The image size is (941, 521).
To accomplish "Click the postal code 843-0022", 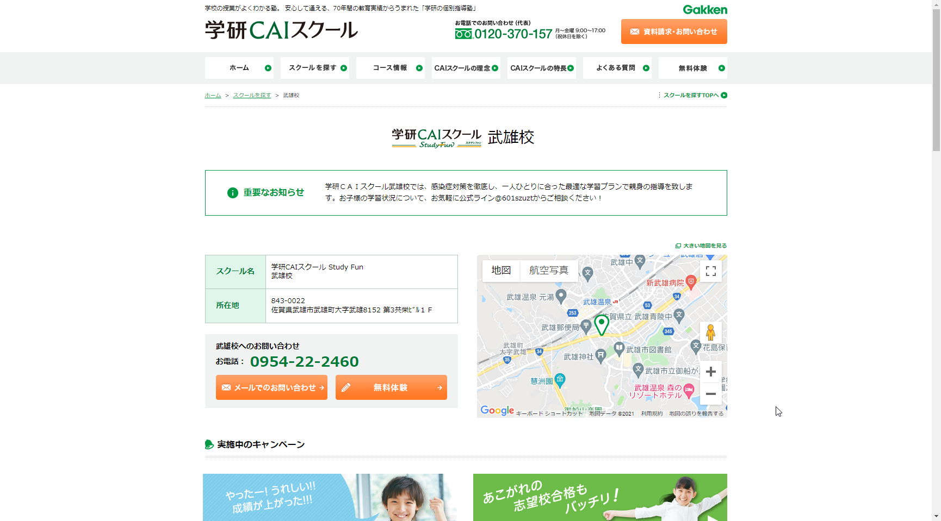I will tap(288, 301).
